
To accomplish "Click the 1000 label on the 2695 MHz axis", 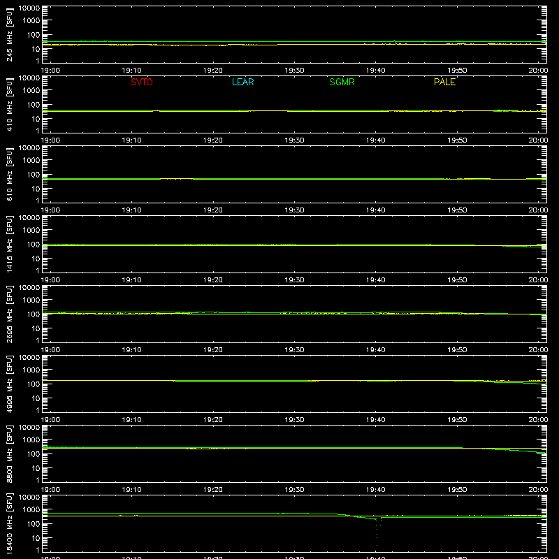I will click(31, 300).
